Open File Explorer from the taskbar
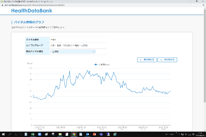 [60, 134]
